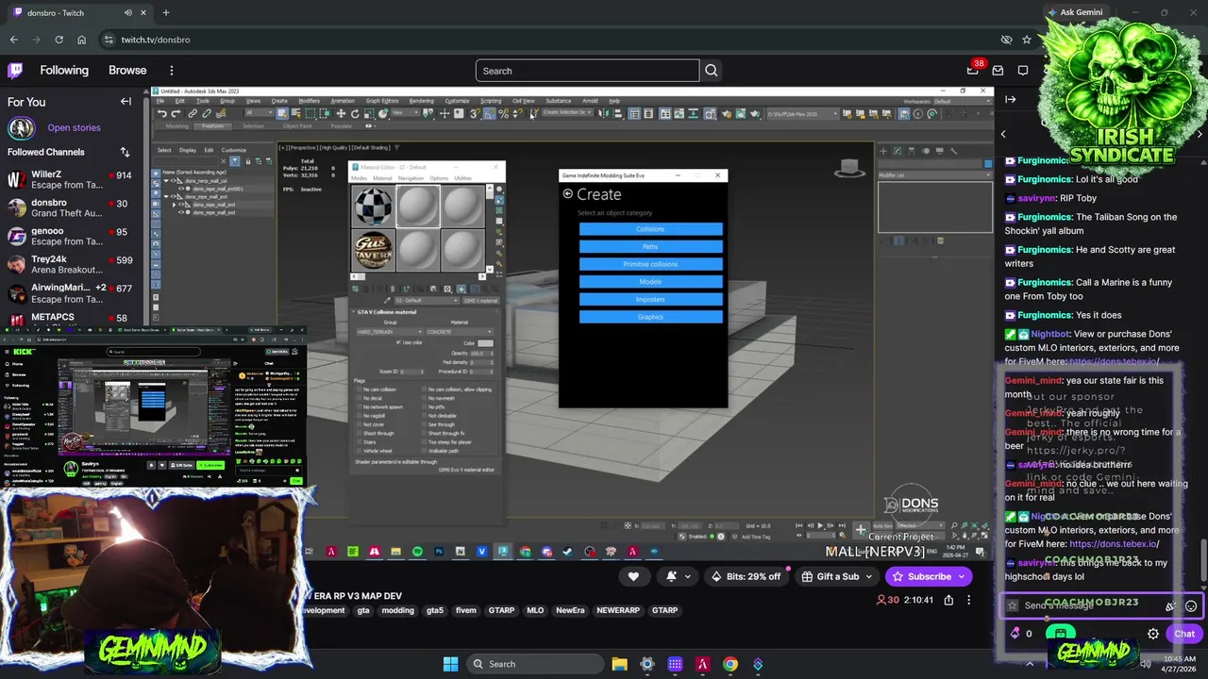
Task: Switch to the Freeform ribbon tab
Action: pyautogui.click(x=212, y=125)
